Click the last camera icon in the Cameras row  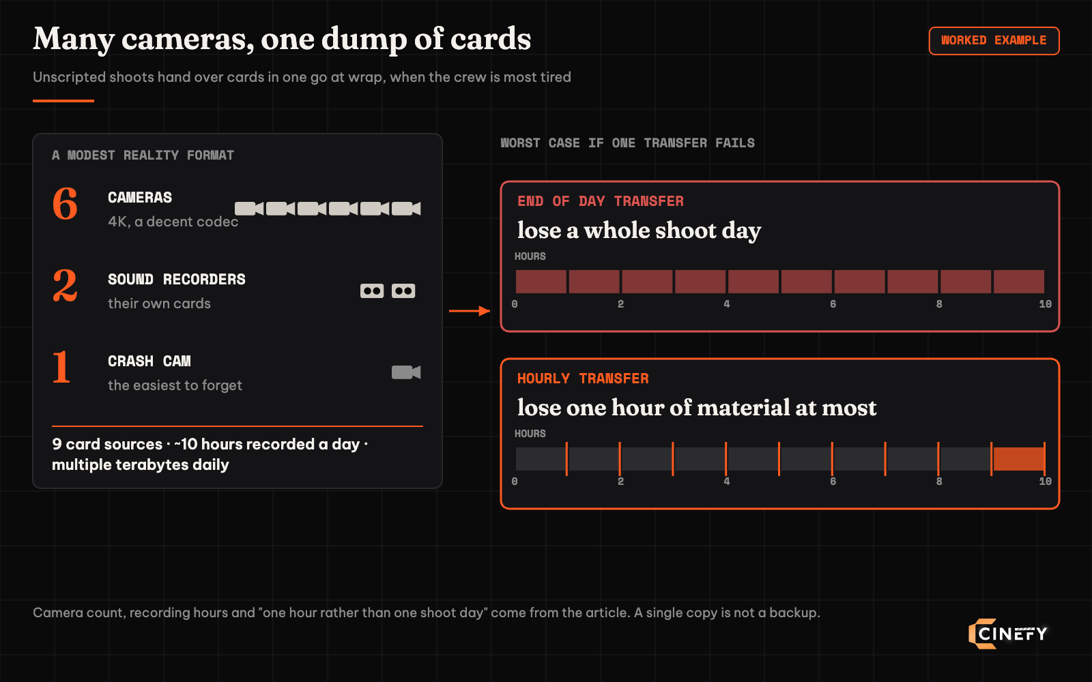(x=406, y=209)
